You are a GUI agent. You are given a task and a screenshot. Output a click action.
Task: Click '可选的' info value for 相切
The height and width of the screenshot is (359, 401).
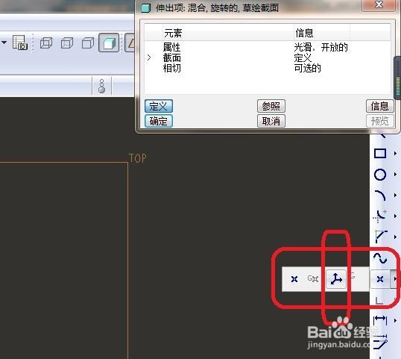tap(307, 69)
